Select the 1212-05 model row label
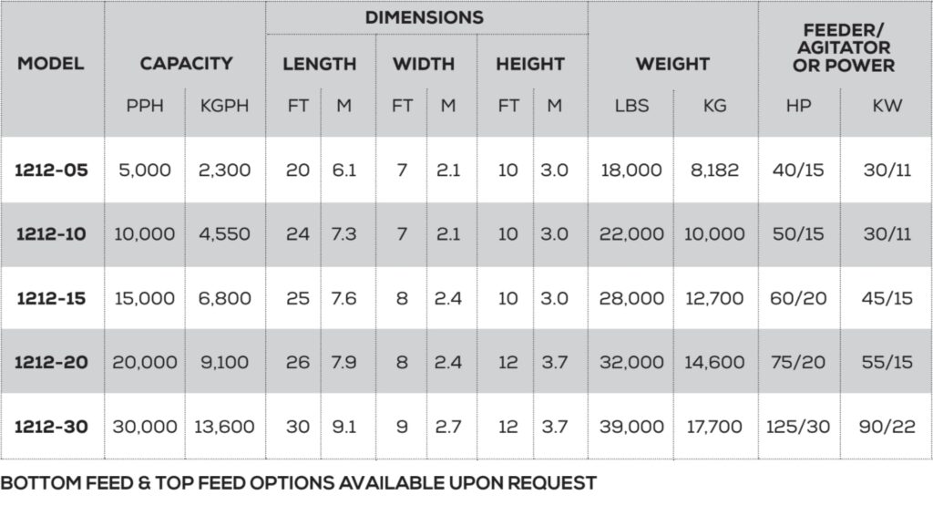This screenshot has height=516, width=933. pos(51,170)
